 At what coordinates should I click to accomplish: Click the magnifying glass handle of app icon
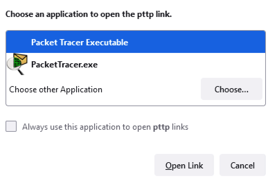coord(21,72)
